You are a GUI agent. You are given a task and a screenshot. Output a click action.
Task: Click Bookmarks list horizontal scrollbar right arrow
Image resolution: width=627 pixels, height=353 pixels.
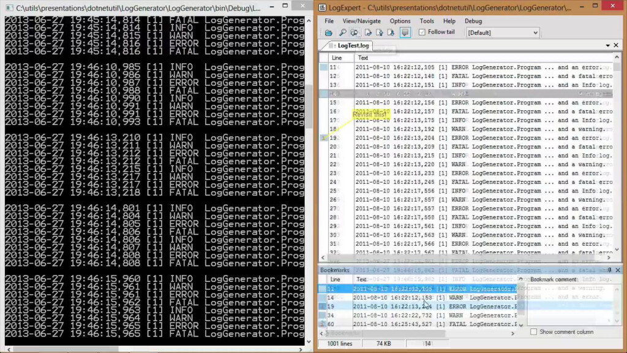click(x=512, y=333)
